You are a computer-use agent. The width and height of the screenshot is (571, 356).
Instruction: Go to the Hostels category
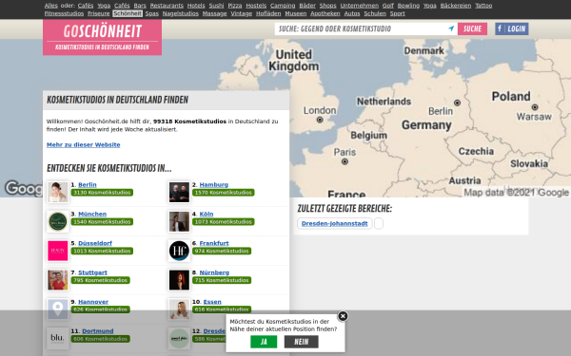tap(256, 6)
